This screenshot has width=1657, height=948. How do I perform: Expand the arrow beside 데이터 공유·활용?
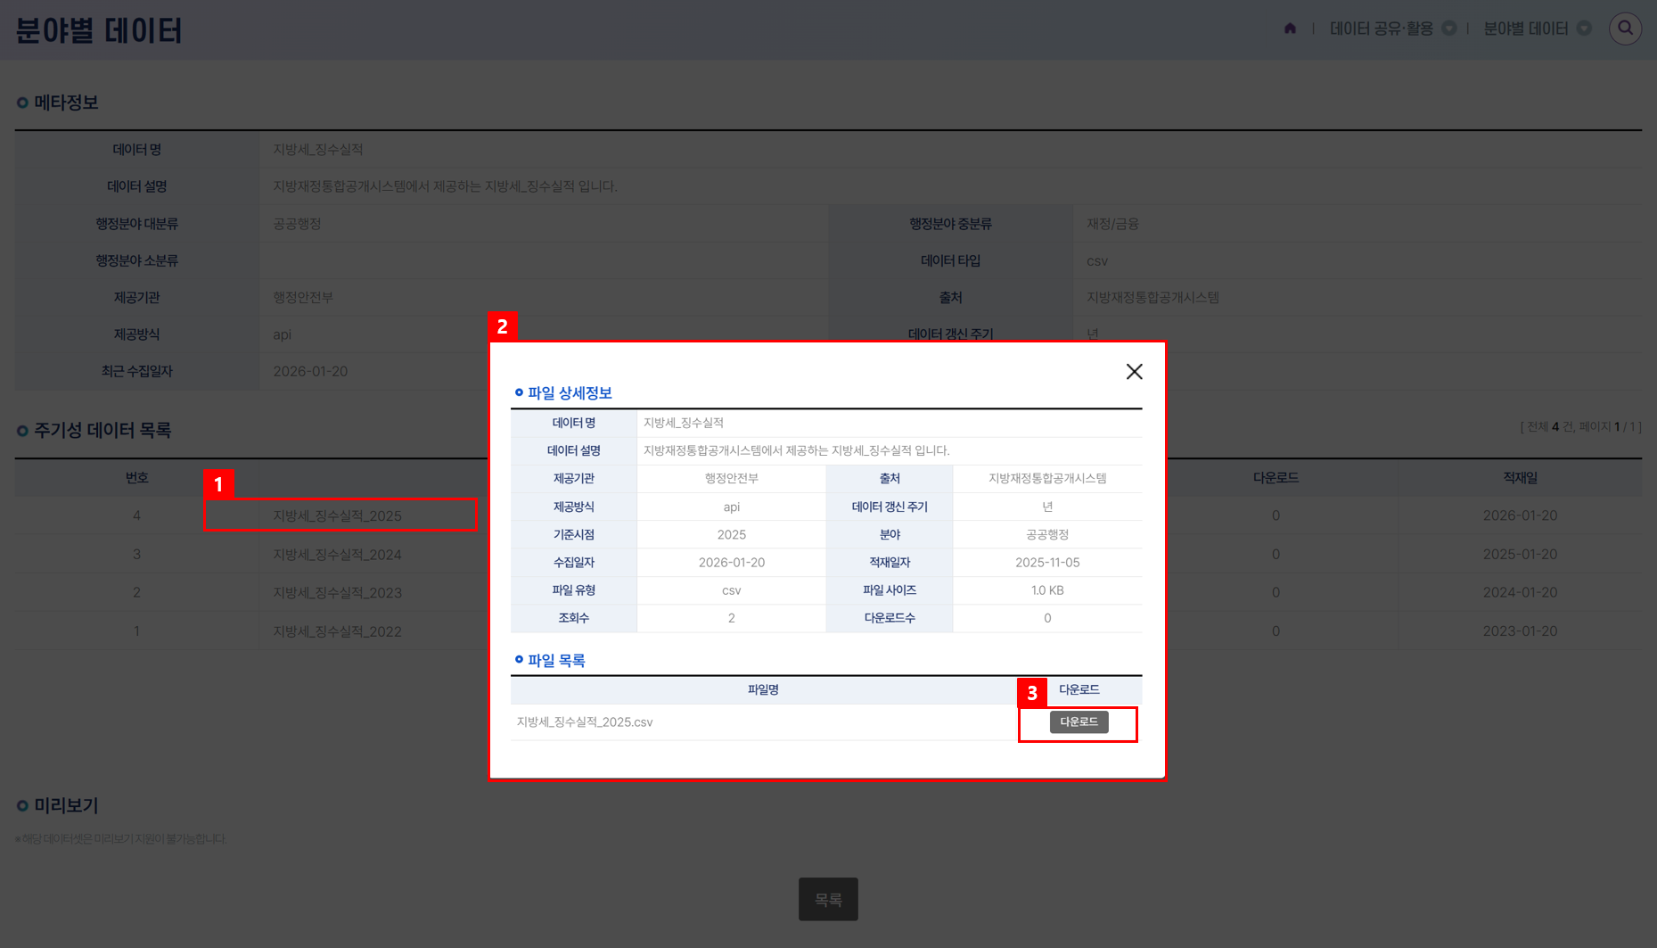pos(1449,29)
